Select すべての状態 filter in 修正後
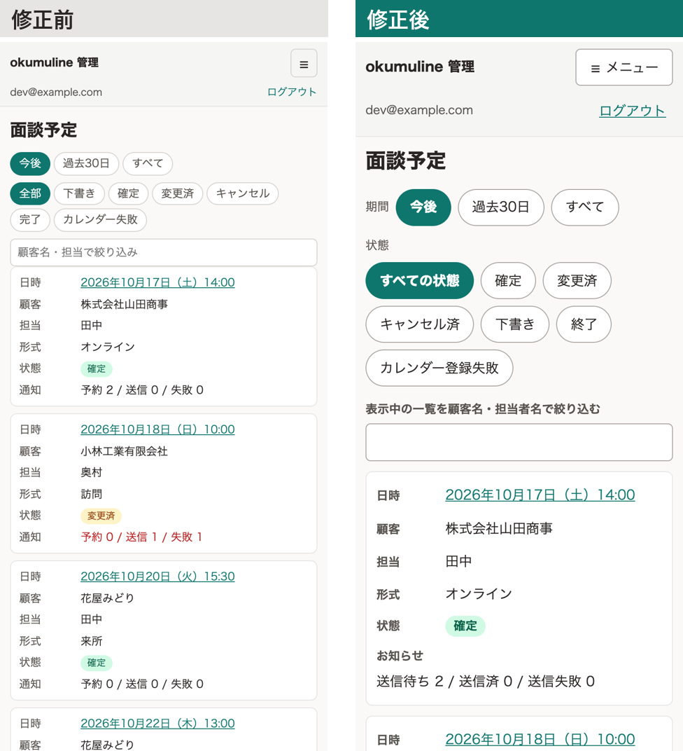683x751 pixels. [x=419, y=281]
